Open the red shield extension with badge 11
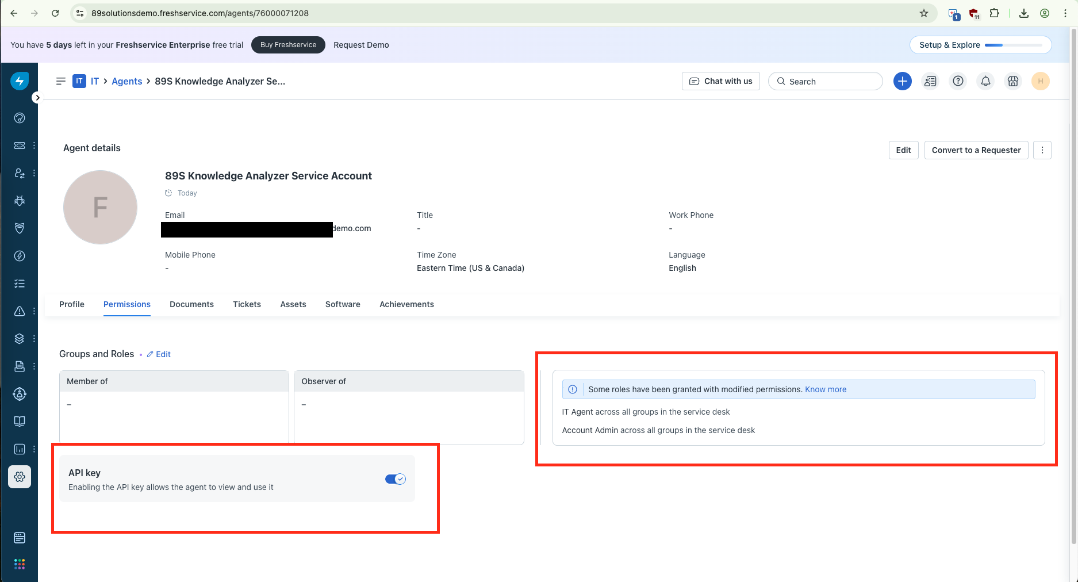Image resolution: width=1078 pixels, height=582 pixels. pyautogui.click(x=974, y=14)
